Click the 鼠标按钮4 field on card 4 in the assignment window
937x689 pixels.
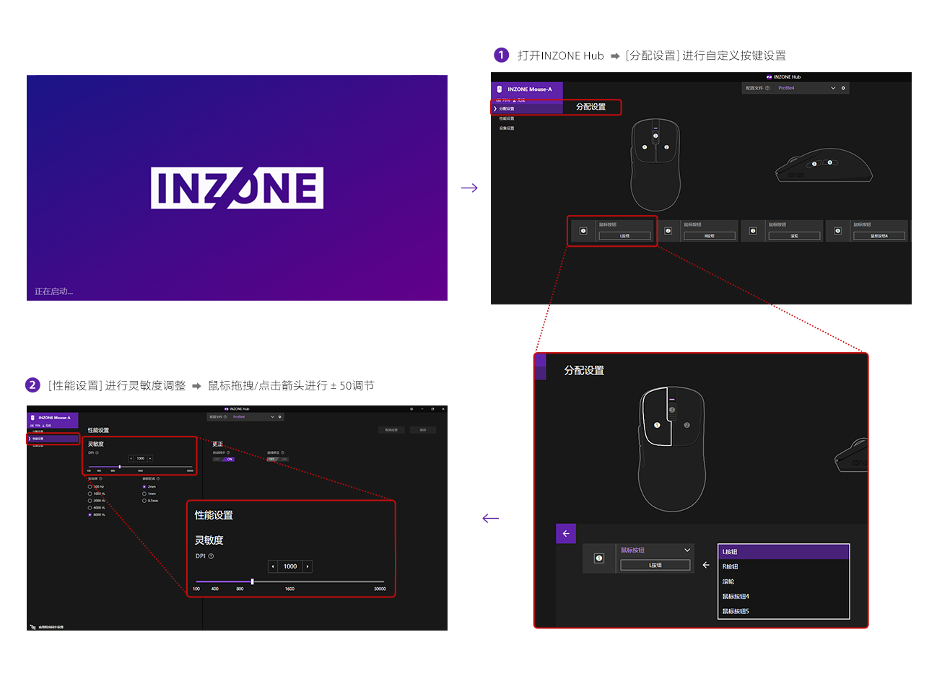[879, 236]
